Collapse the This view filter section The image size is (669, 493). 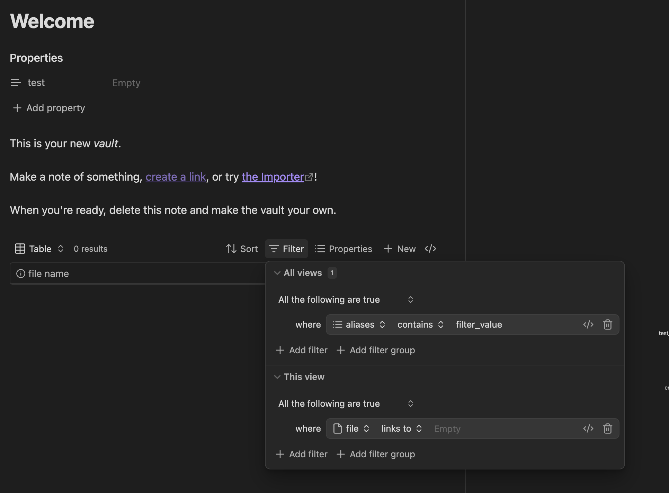point(277,377)
